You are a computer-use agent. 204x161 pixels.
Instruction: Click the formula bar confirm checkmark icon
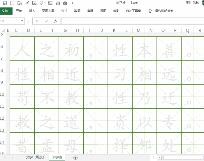pyautogui.click(x=46, y=21)
